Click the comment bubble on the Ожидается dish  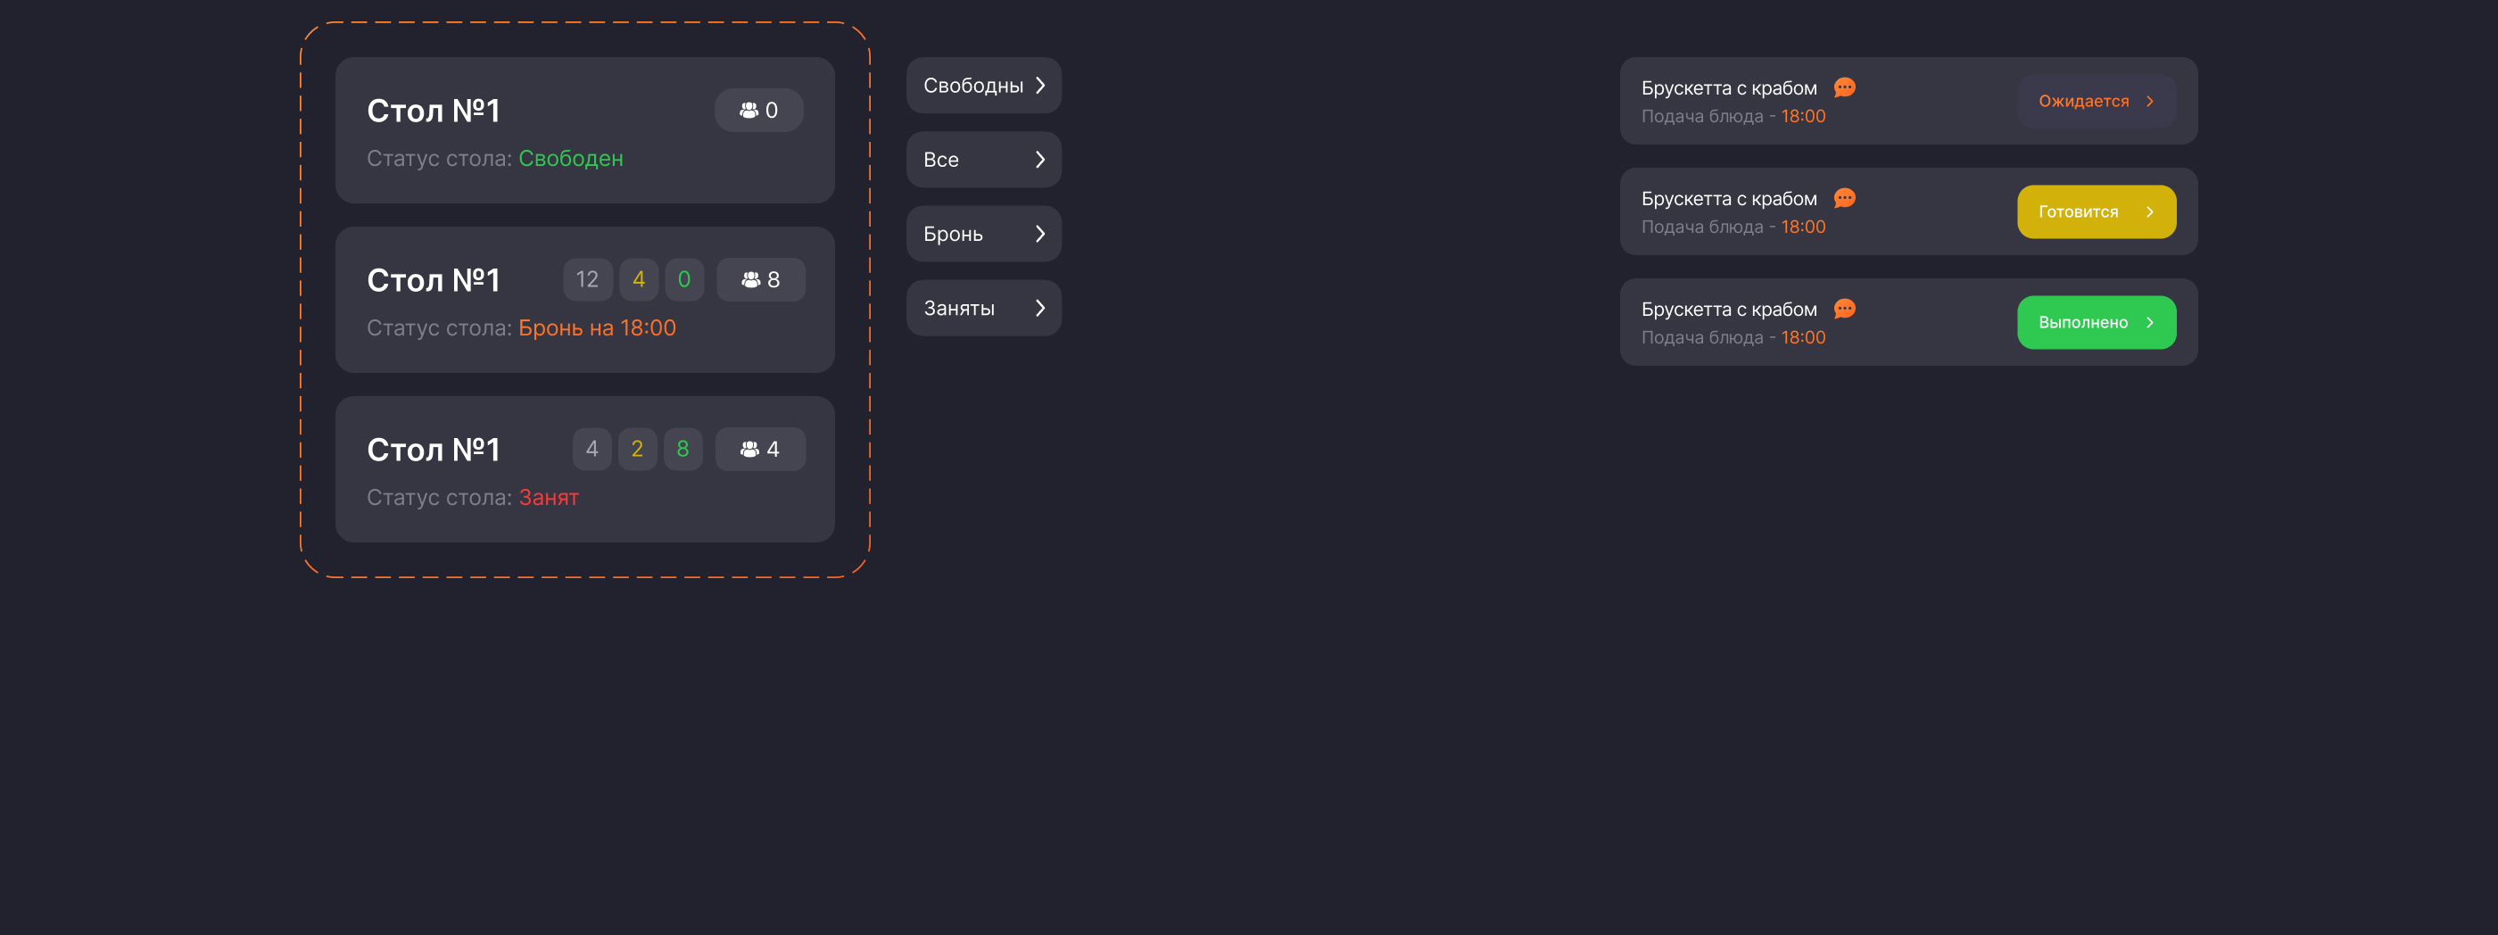tap(1844, 87)
